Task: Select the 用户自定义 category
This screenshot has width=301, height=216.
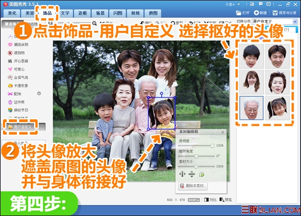Action: point(23,127)
